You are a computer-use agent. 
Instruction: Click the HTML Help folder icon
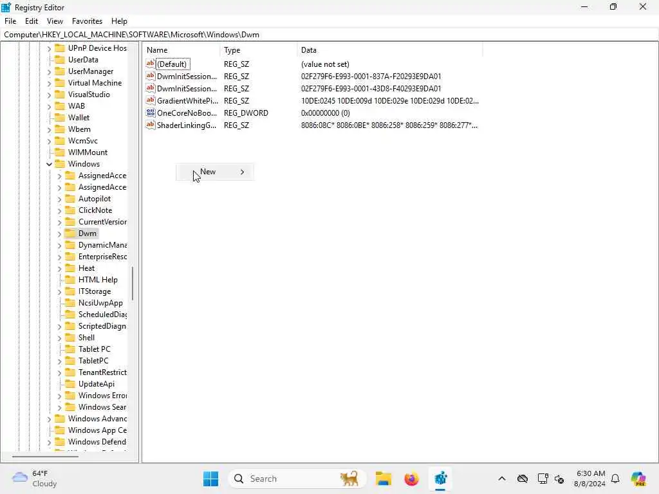coord(70,280)
